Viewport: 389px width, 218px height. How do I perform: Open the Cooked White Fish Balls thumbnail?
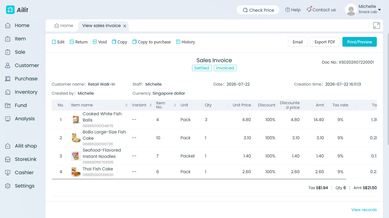(76, 120)
